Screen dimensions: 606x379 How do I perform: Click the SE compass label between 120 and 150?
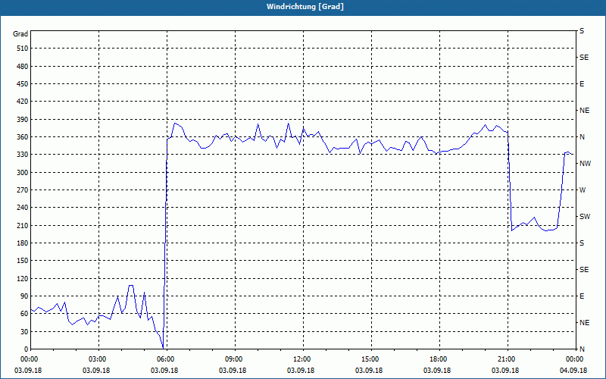click(584, 270)
